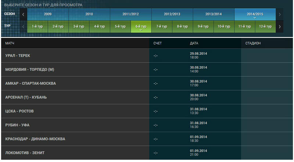The image size is (294, 162).
Task: Select the highlighted 6-й тур round
Action: pos(141,26)
